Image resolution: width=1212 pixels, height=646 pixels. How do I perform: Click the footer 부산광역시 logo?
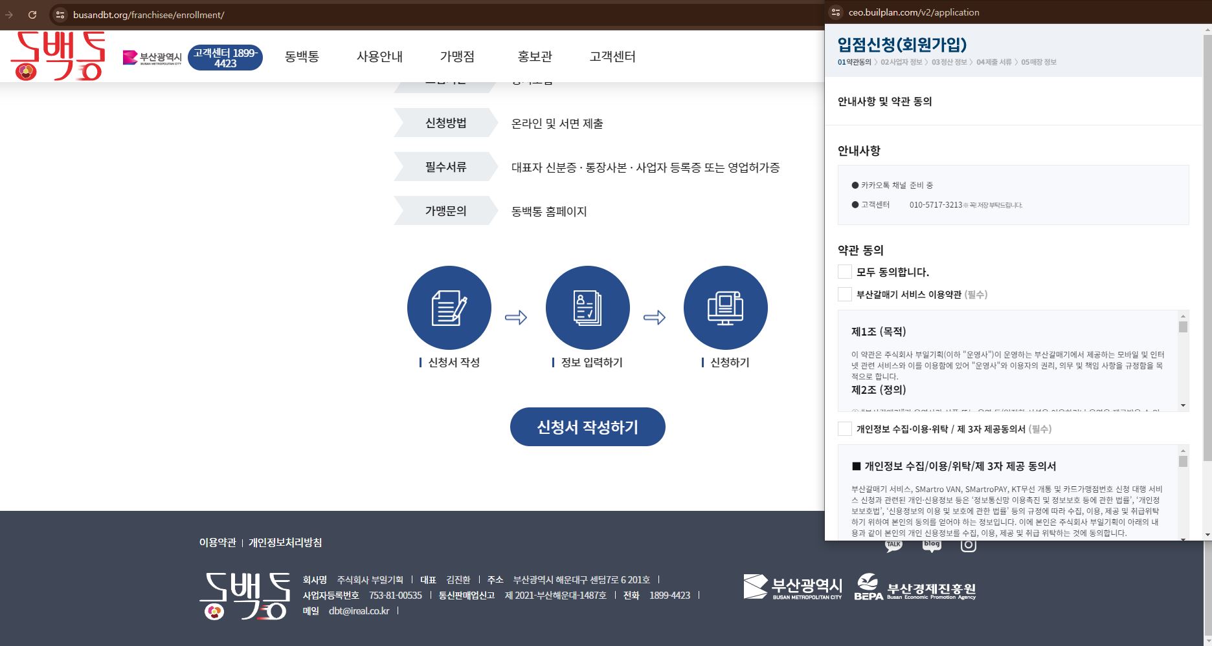click(793, 587)
